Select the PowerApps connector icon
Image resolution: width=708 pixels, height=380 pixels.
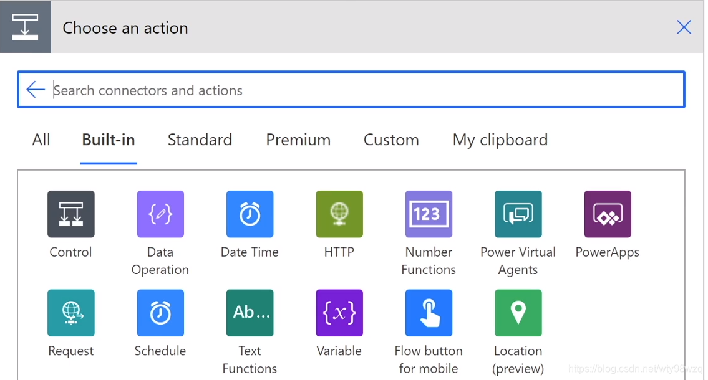[x=608, y=214]
